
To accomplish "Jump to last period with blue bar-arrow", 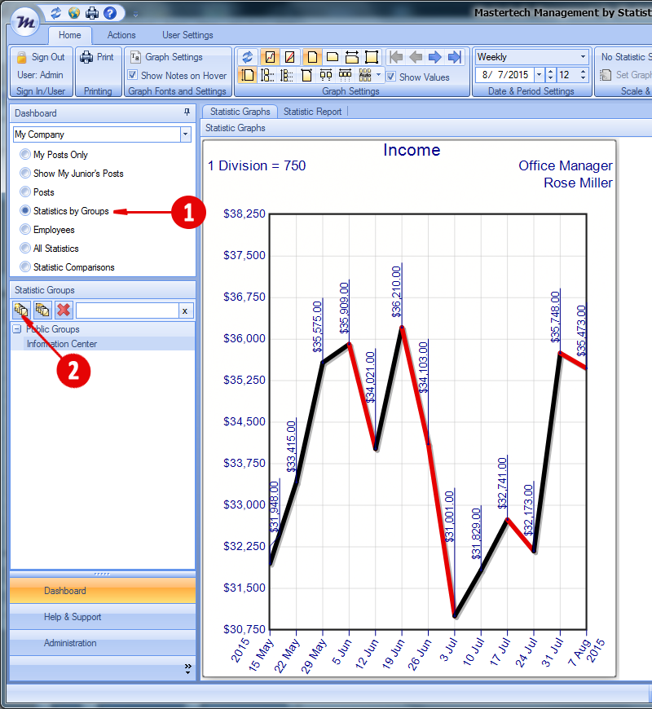I will pyautogui.click(x=455, y=57).
